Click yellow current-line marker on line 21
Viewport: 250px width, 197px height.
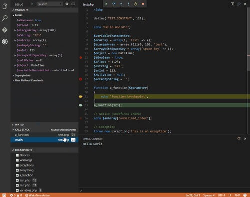81,97
